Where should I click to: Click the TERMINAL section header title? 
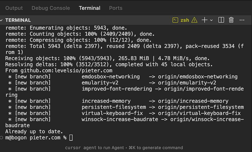tap(18, 20)
